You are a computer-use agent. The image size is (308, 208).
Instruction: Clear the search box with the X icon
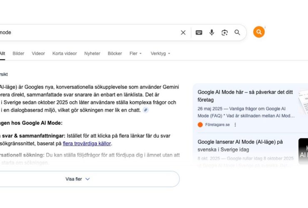pos(183,32)
